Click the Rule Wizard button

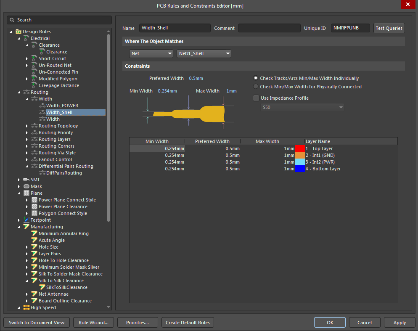(93, 322)
